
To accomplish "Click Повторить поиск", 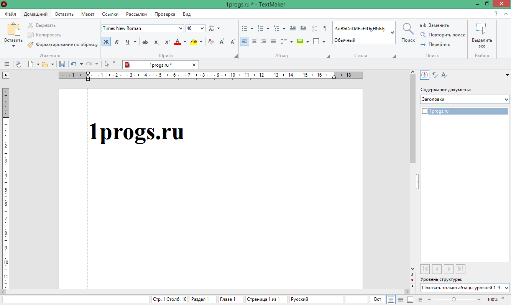I will click(442, 35).
